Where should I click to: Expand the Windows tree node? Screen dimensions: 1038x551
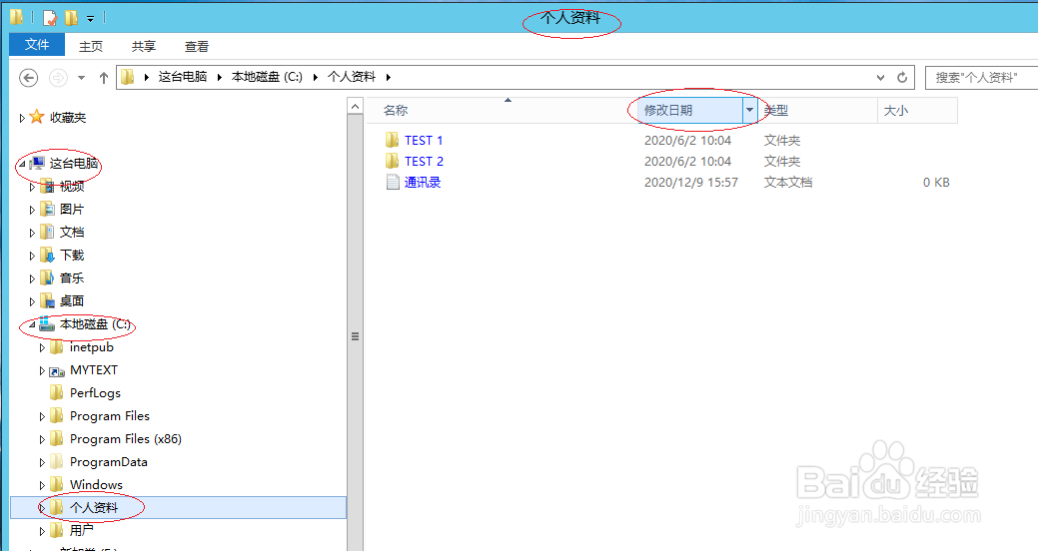[x=42, y=485]
